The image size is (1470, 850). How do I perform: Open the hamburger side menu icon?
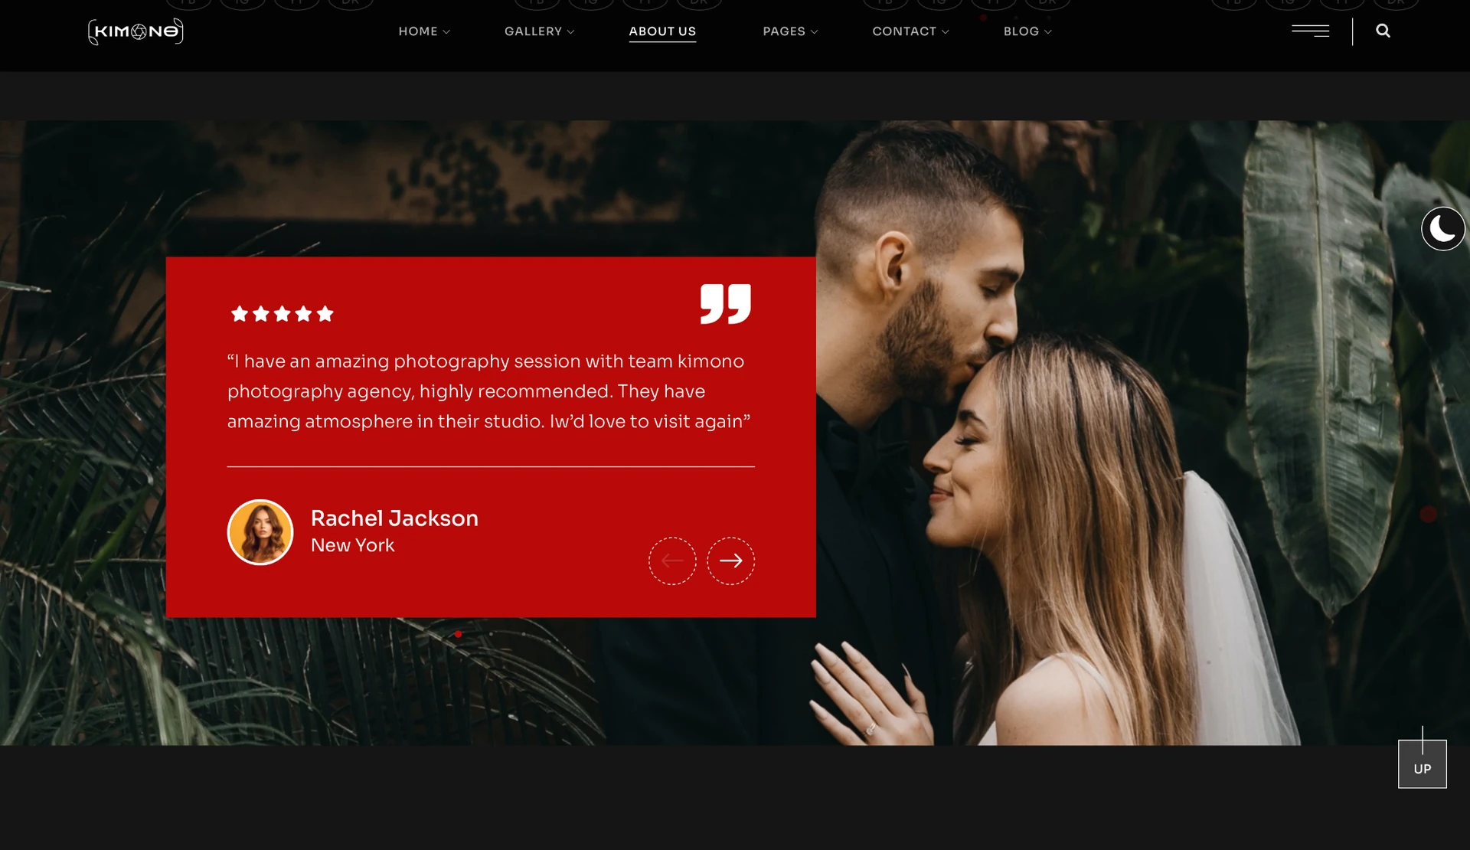pos(1311,31)
